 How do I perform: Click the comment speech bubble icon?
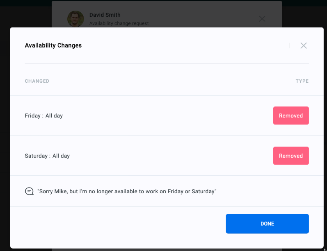click(30, 191)
